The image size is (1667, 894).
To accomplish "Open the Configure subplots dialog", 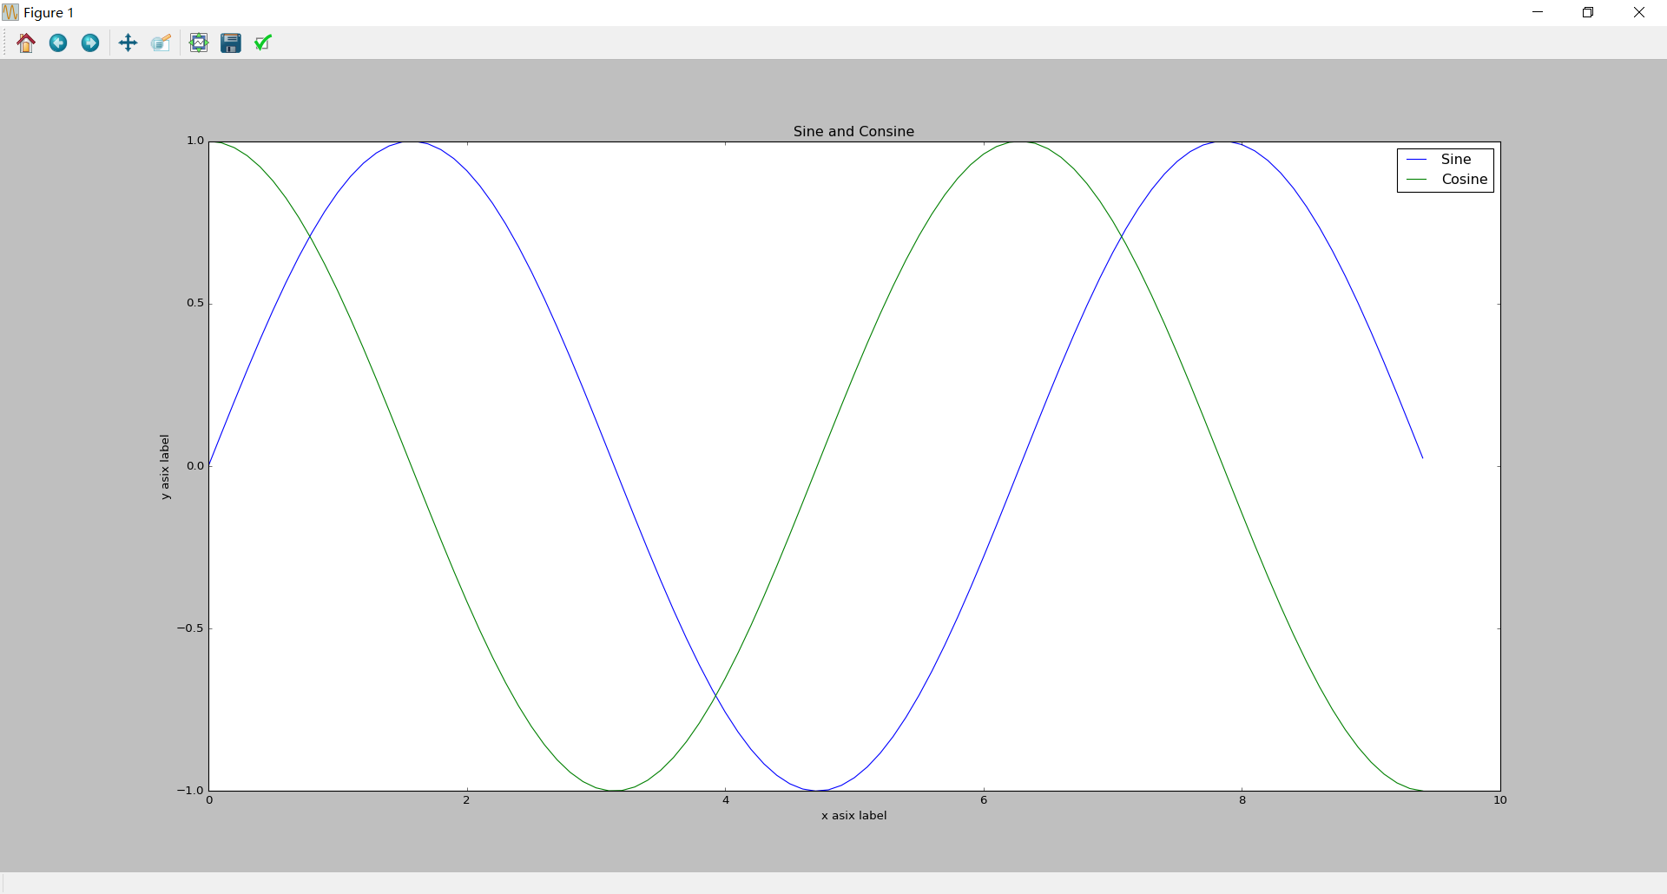I will [199, 43].
